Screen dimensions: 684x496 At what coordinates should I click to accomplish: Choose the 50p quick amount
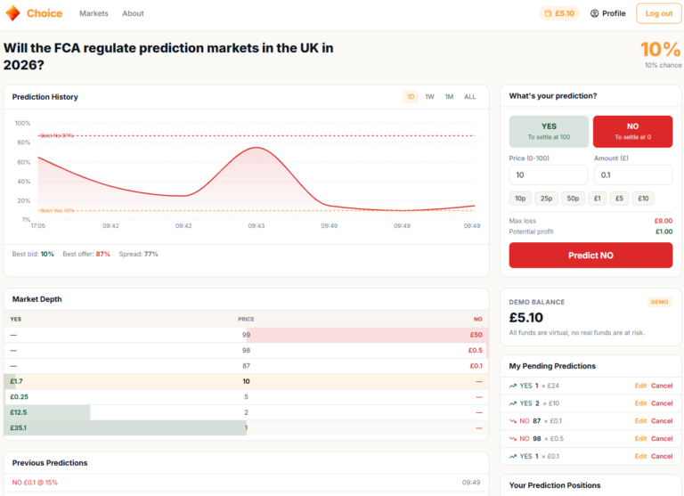573,199
